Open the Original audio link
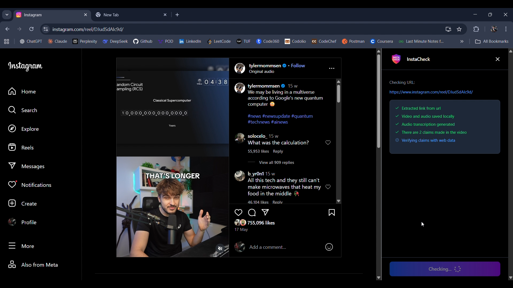Image resolution: width=513 pixels, height=288 pixels. [261, 72]
